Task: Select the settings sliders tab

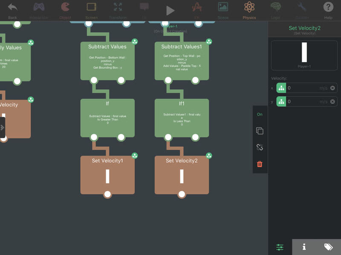Action: pyautogui.click(x=280, y=247)
